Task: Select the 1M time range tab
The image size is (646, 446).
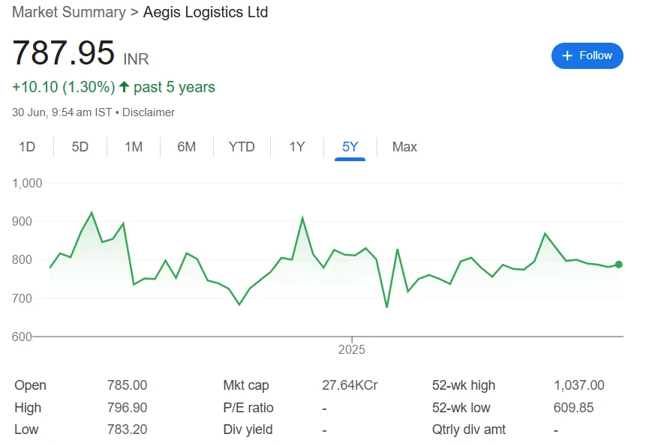Action: pos(134,146)
